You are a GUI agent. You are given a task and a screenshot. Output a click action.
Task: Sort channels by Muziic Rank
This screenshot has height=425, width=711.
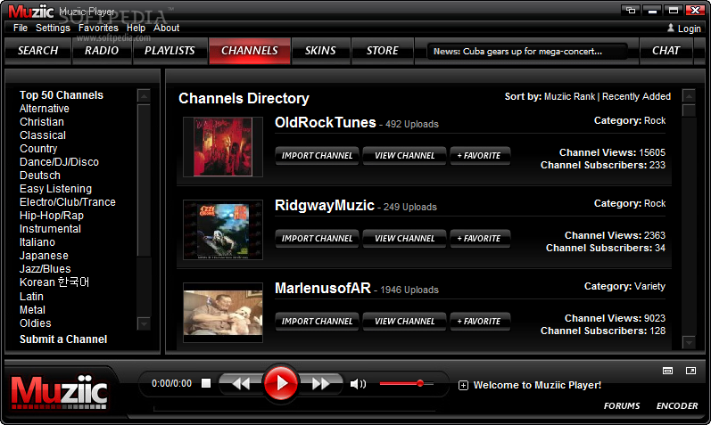point(569,96)
